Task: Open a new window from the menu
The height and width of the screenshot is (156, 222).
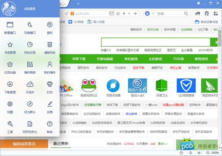Action: pyautogui.click(x=10, y=28)
